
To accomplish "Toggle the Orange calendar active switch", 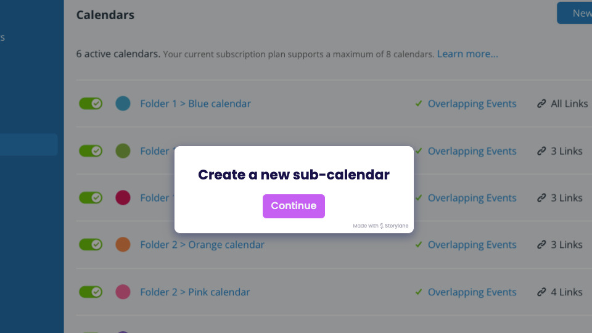I will pyautogui.click(x=91, y=244).
